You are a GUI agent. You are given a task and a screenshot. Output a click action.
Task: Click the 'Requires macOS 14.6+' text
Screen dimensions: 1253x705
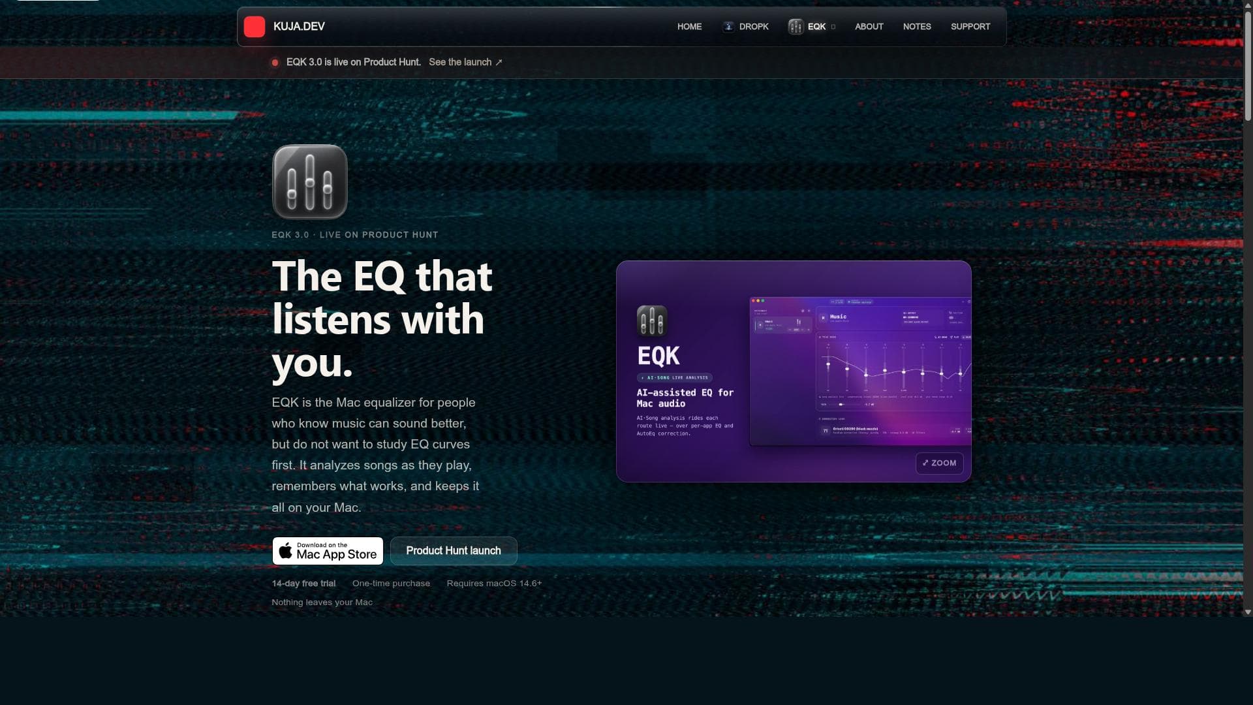[494, 584]
